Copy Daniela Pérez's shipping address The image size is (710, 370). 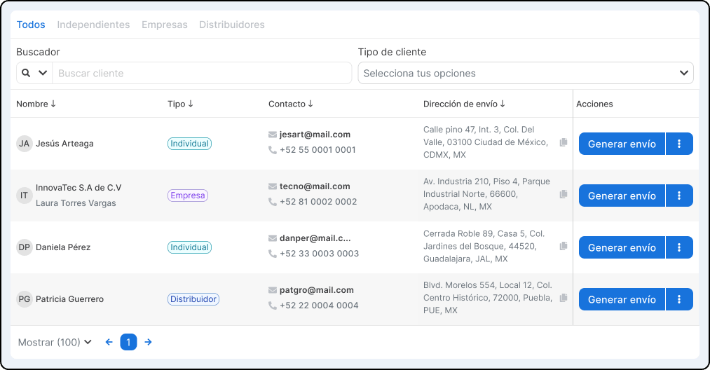pos(564,247)
